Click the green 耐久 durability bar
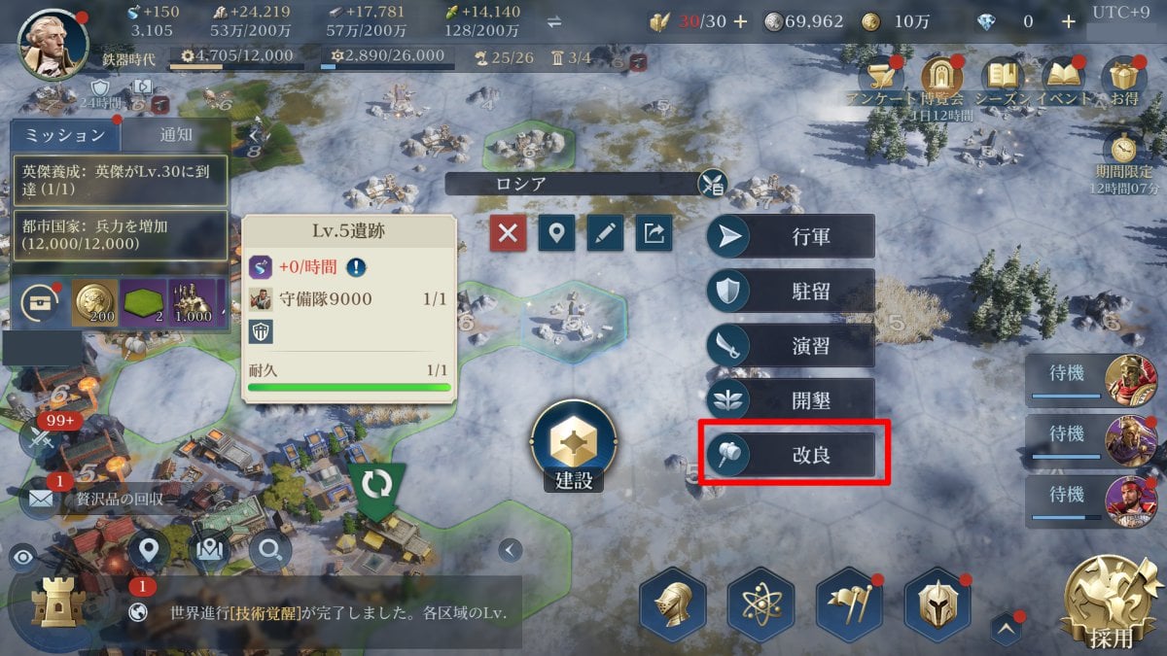1167x656 pixels. [x=349, y=387]
